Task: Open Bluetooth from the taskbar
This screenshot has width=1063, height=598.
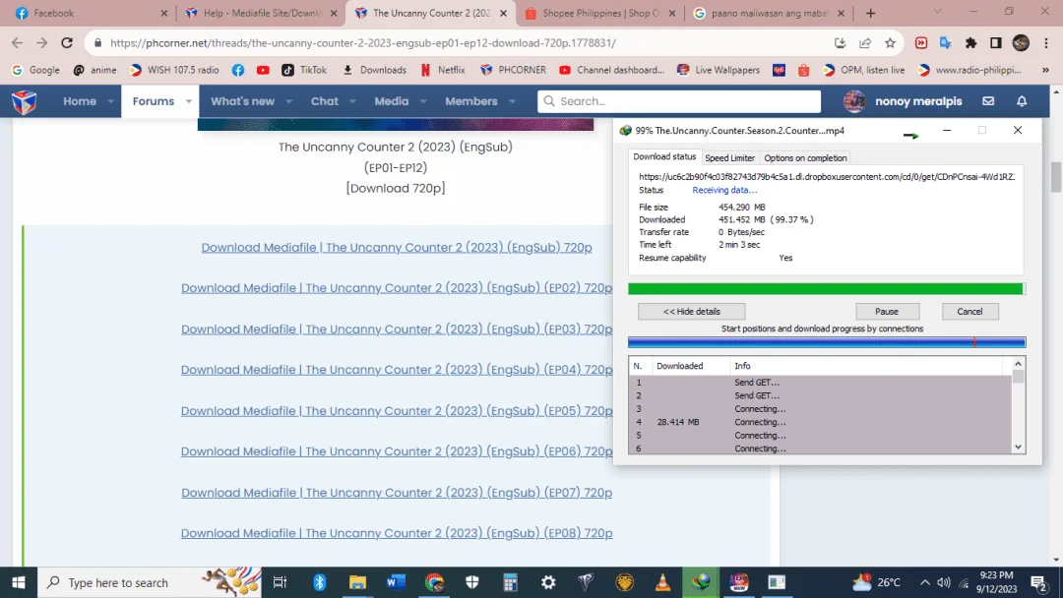Action: [x=319, y=582]
